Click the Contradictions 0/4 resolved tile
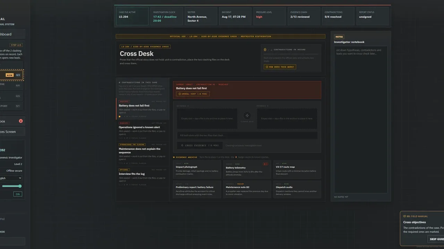This screenshot has height=249, width=444. (x=338, y=16)
